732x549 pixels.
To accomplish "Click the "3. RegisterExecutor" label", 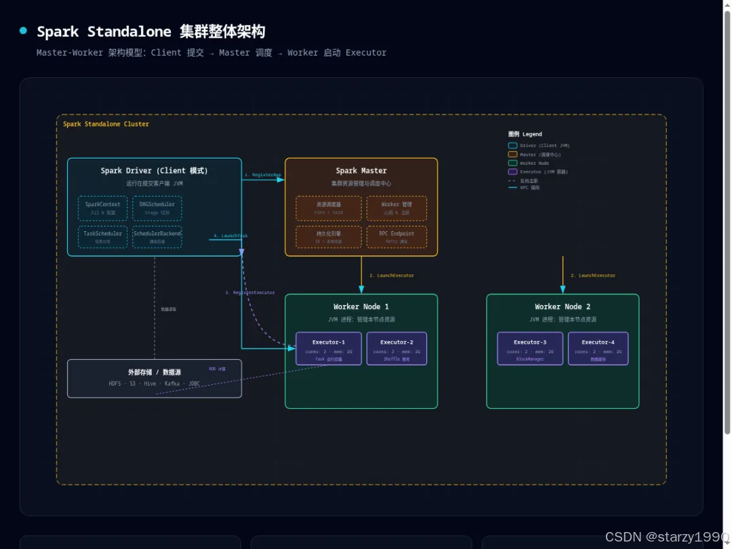I will tap(250, 293).
